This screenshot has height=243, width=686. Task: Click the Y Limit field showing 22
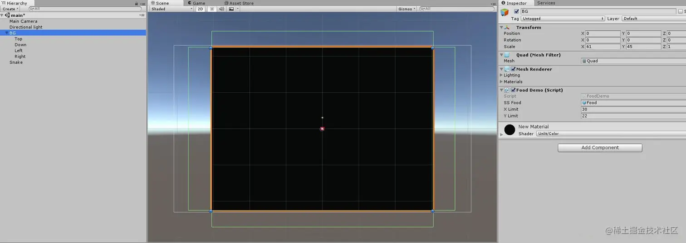pyautogui.click(x=633, y=116)
